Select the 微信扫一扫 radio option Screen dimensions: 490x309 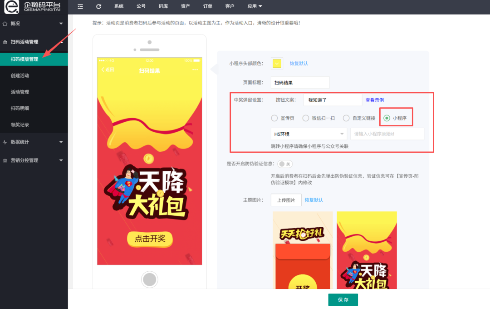click(x=306, y=118)
